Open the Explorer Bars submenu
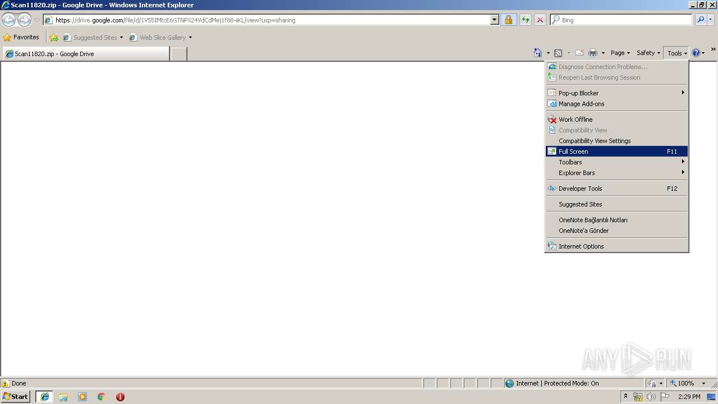The image size is (718, 404). coord(616,173)
